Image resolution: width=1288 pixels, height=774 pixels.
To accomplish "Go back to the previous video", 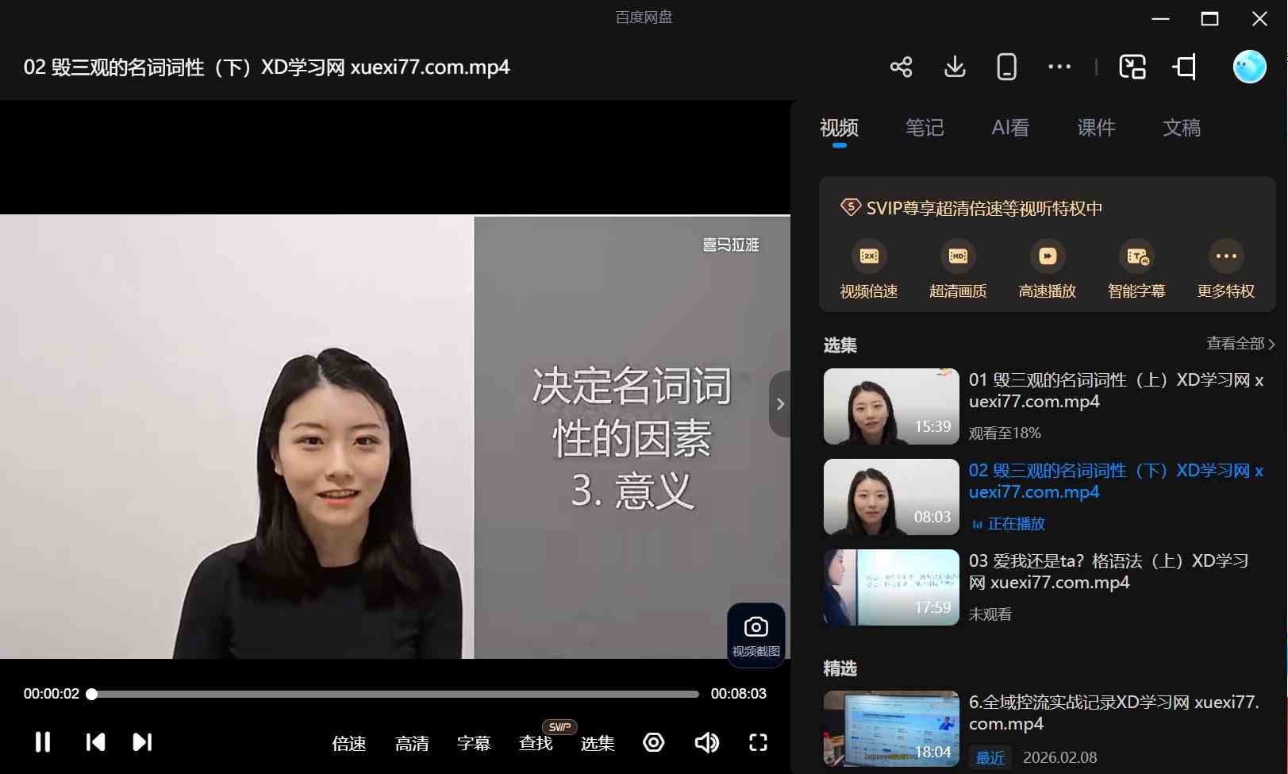I will pos(95,742).
